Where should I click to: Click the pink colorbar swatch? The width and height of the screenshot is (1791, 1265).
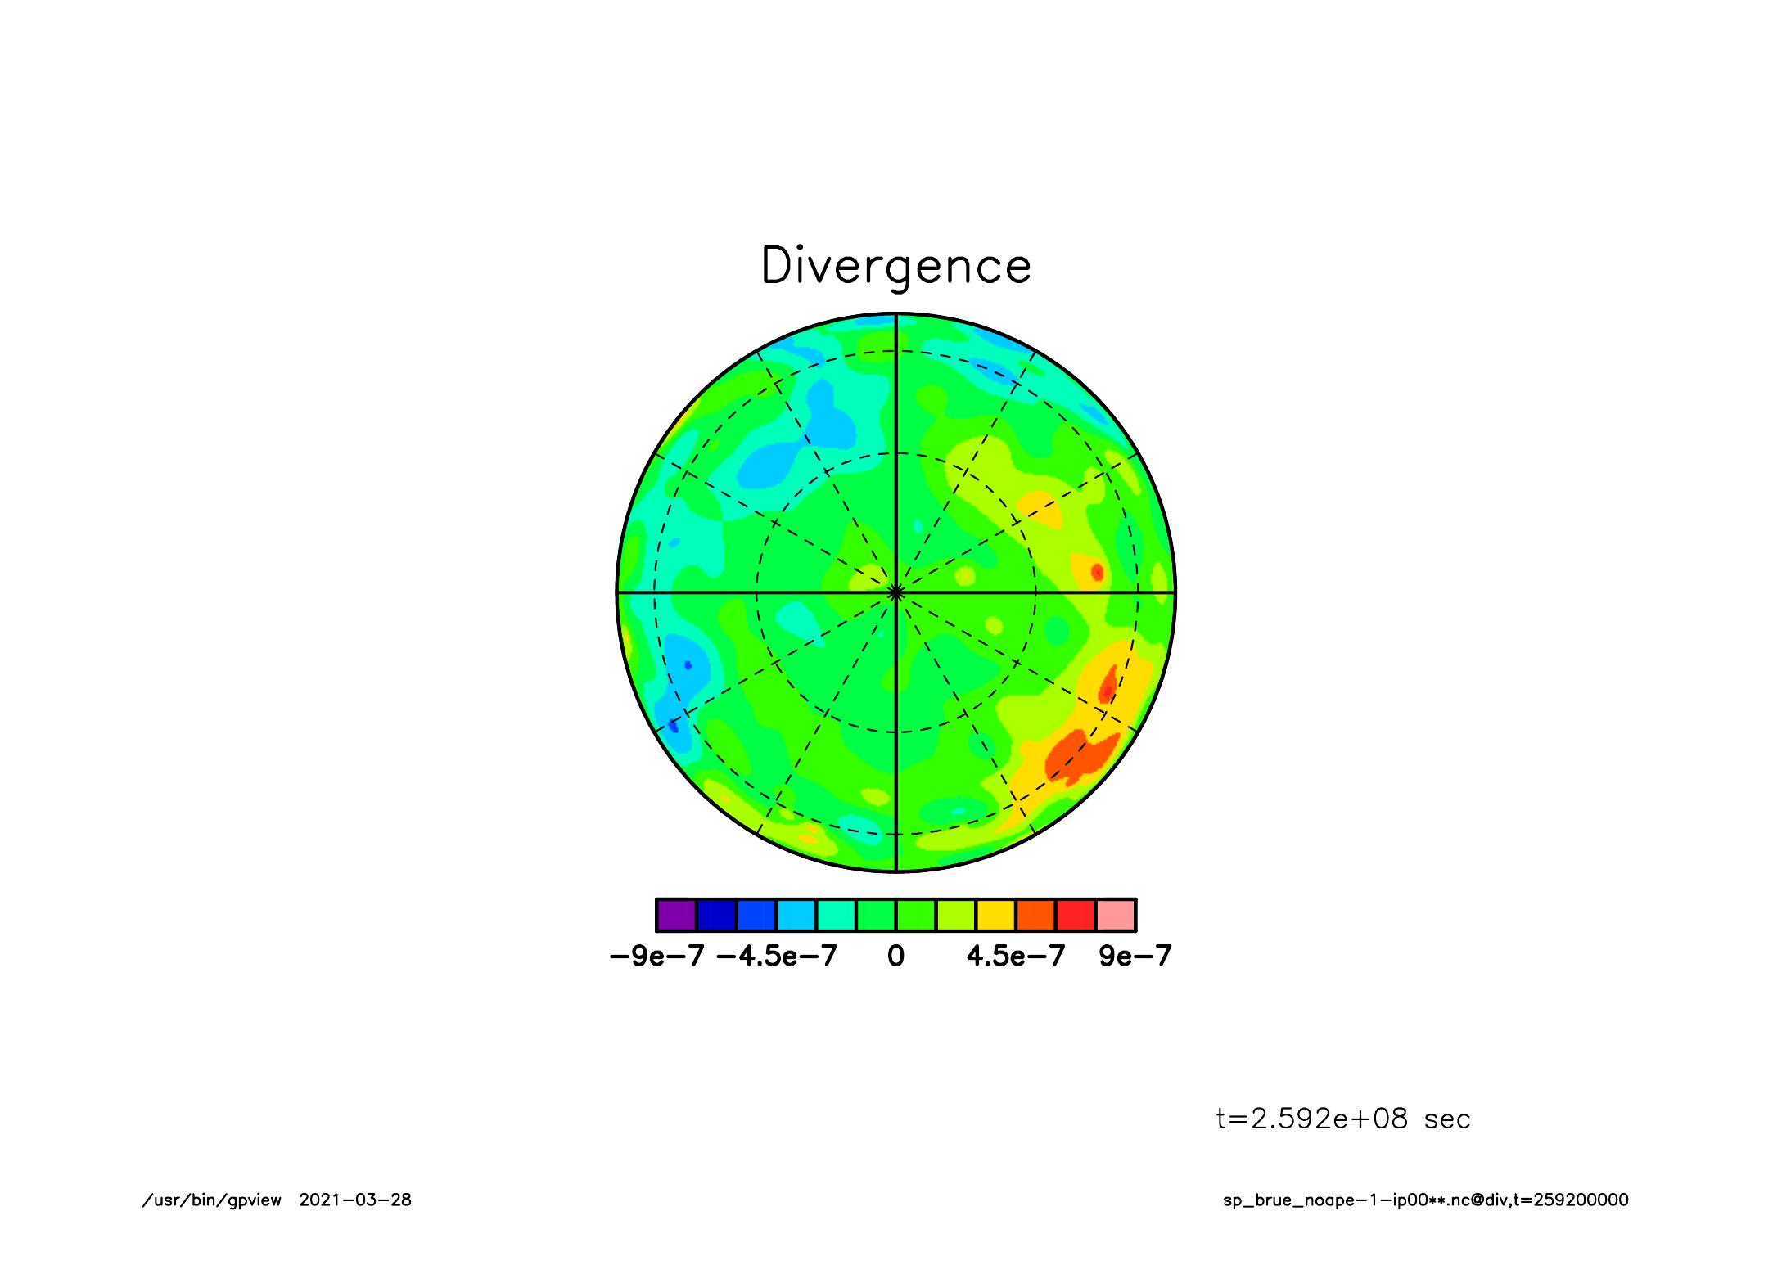pyautogui.click(x=1116, y=915)
